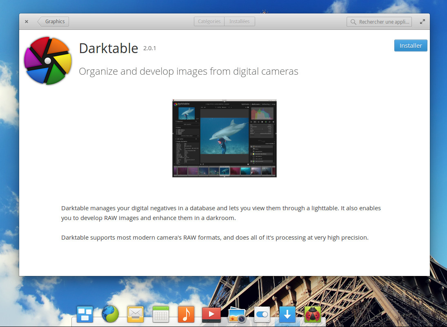
Task: Switch to the Installées tab
Action: (240, 21)
